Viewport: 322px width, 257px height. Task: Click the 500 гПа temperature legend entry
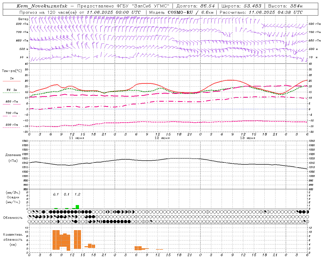[12, 125]
